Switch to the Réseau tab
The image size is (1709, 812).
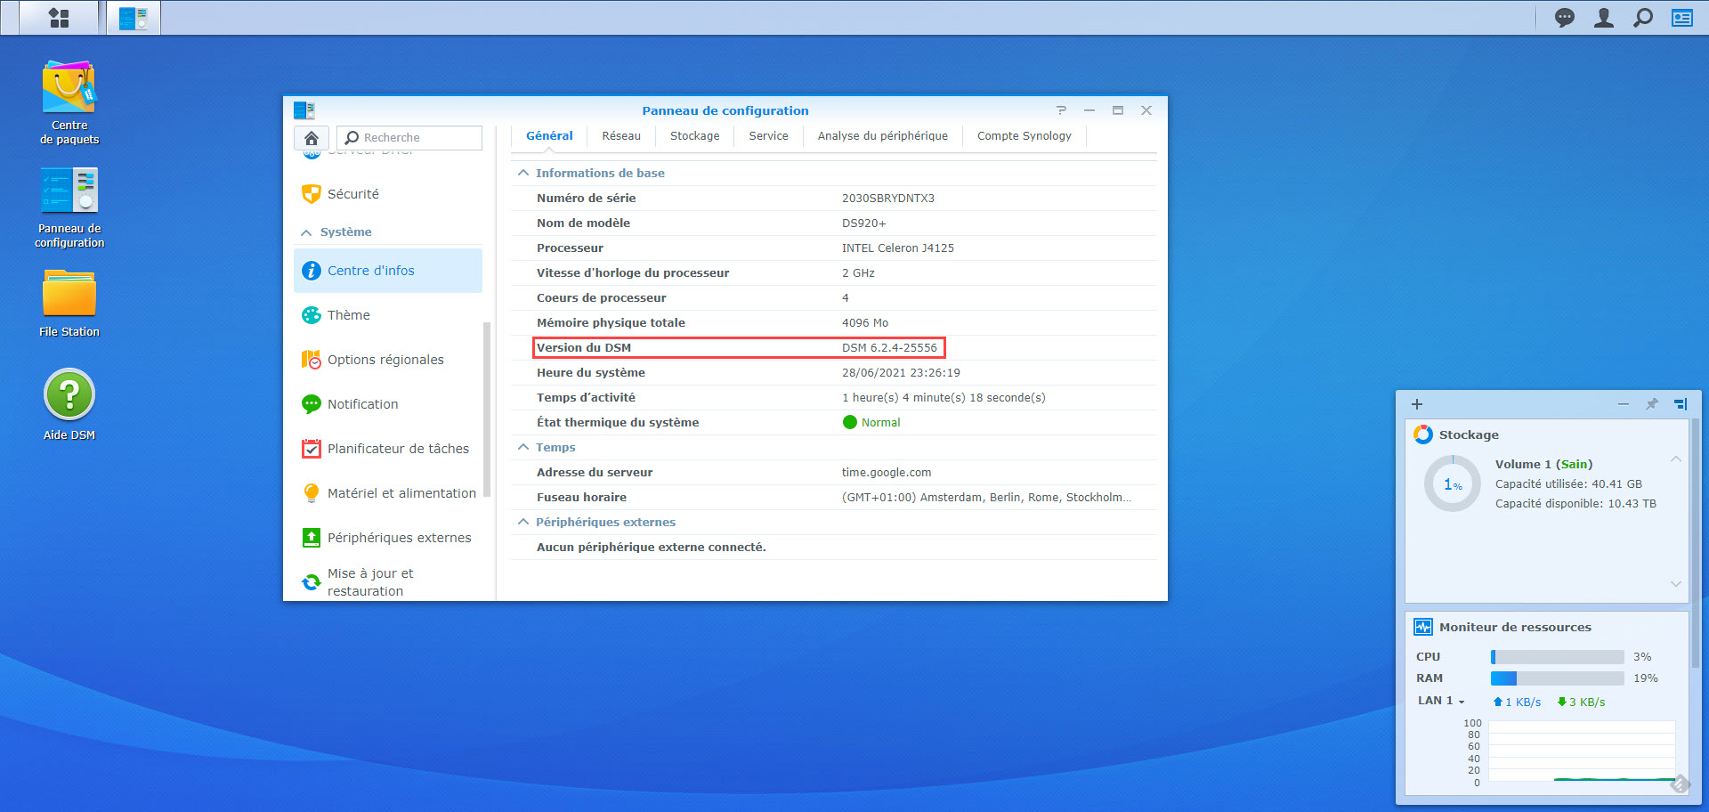[x=621, y=136]
